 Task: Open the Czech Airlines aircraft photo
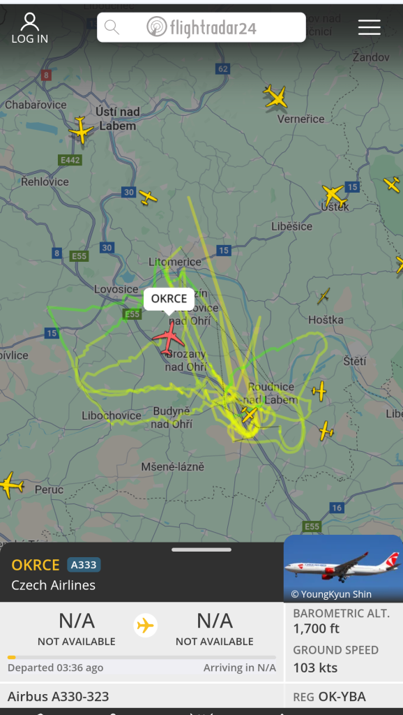343,568
